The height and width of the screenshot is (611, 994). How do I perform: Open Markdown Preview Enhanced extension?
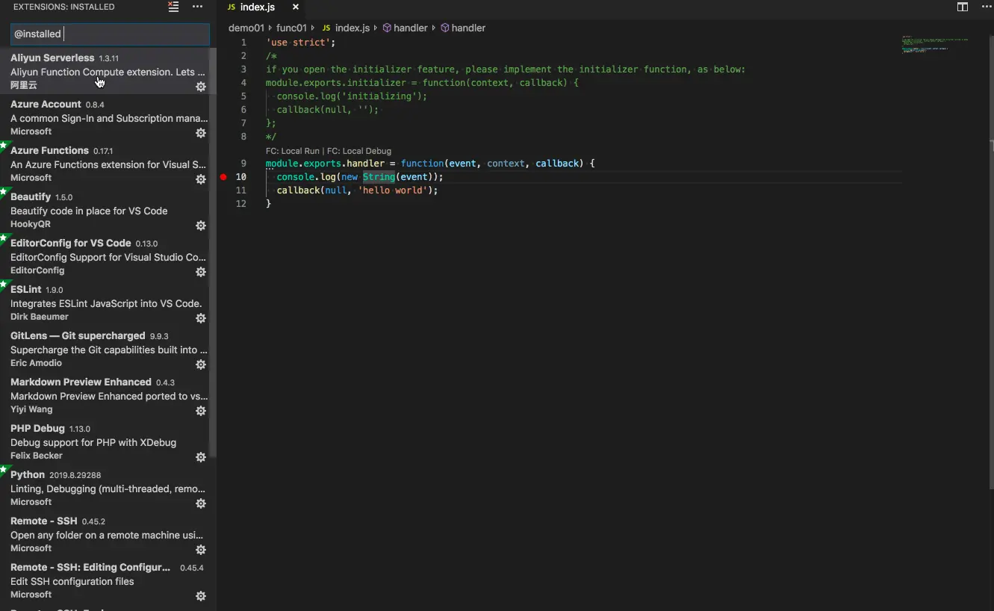[x=108, y=395]
